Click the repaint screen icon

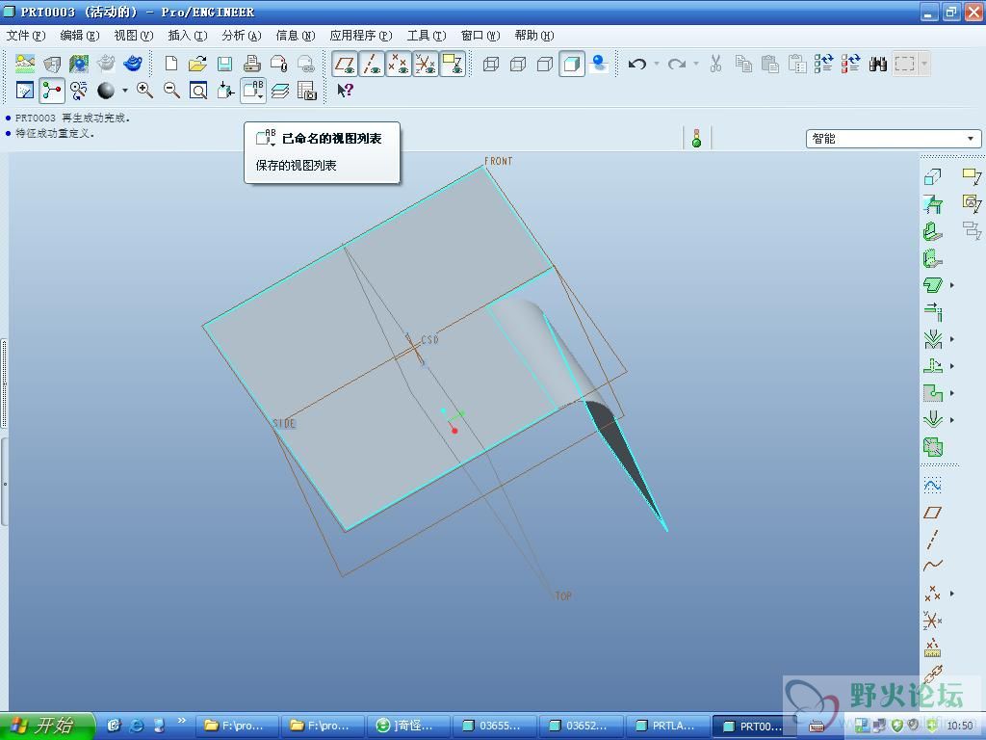coord(24,91)
